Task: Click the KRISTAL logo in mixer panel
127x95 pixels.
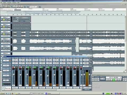Action: click(x=7, y=88)
